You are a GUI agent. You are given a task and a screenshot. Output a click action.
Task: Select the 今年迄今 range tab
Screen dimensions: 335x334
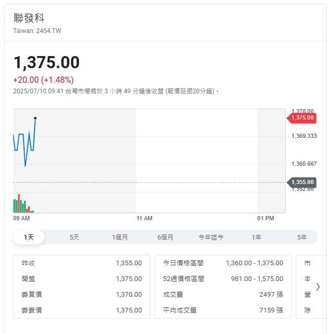(x=211, y=237)
